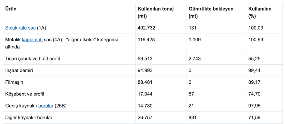Select the 2.743 customs waiting cell
Viewport: 285px width, 124px height.
(195, 59)
